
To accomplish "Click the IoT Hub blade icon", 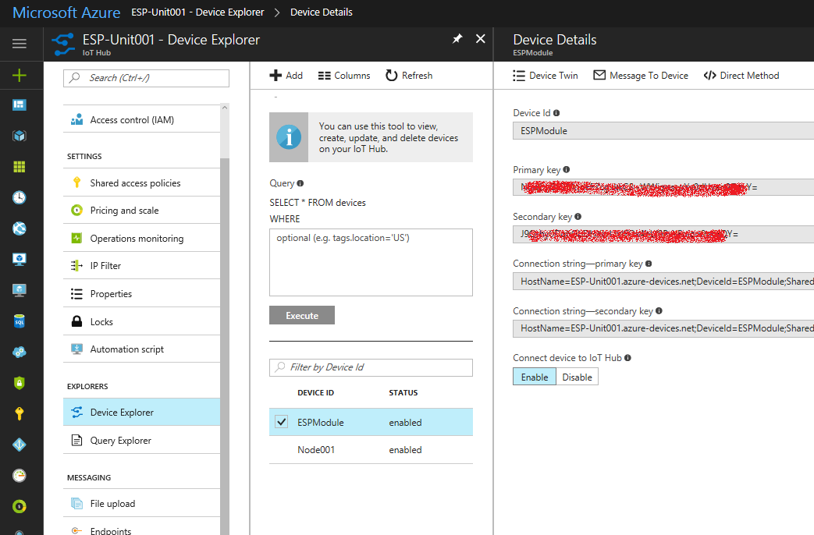I will click(63, 44).
